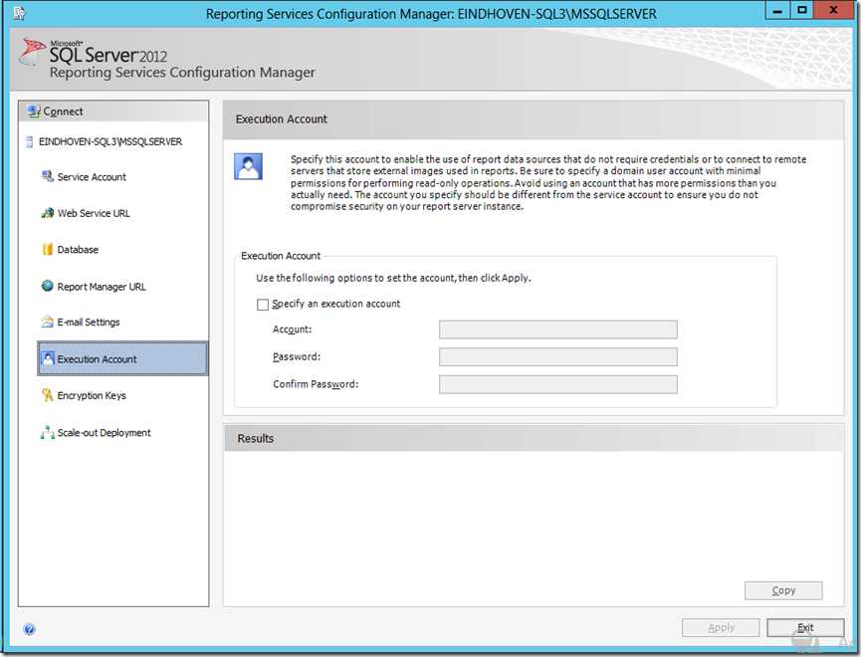Viewport: 861px width, 657px height.
Task: Click the "Account:" label
Action: pos(292,329)
